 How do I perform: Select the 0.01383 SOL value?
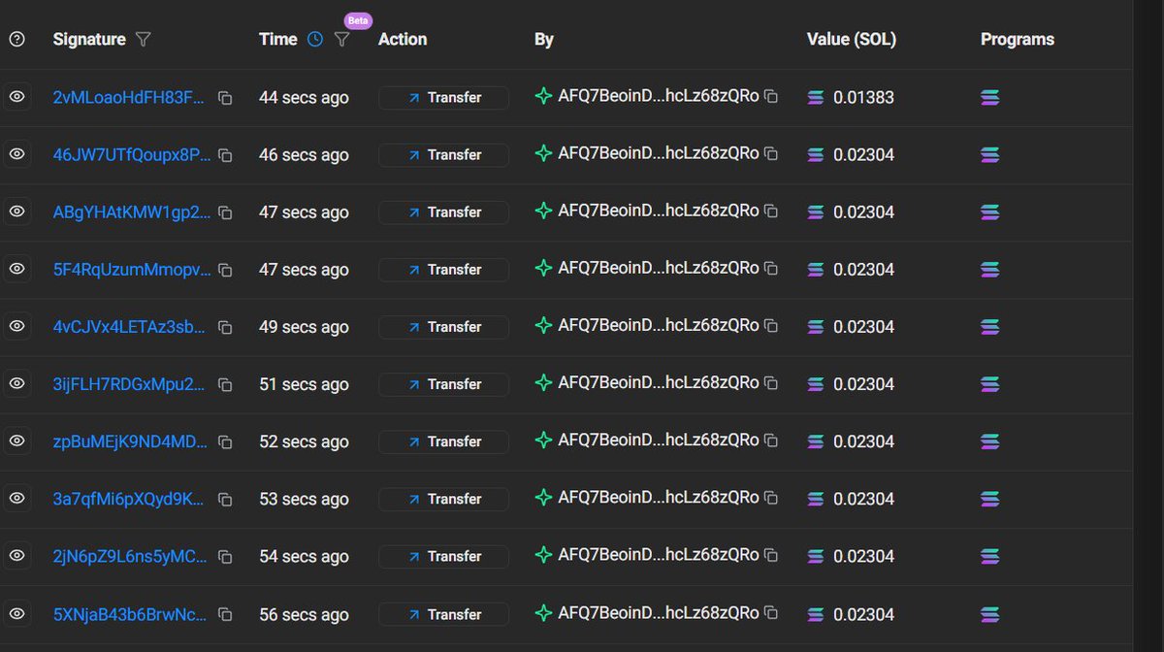[x=863, y=98]
